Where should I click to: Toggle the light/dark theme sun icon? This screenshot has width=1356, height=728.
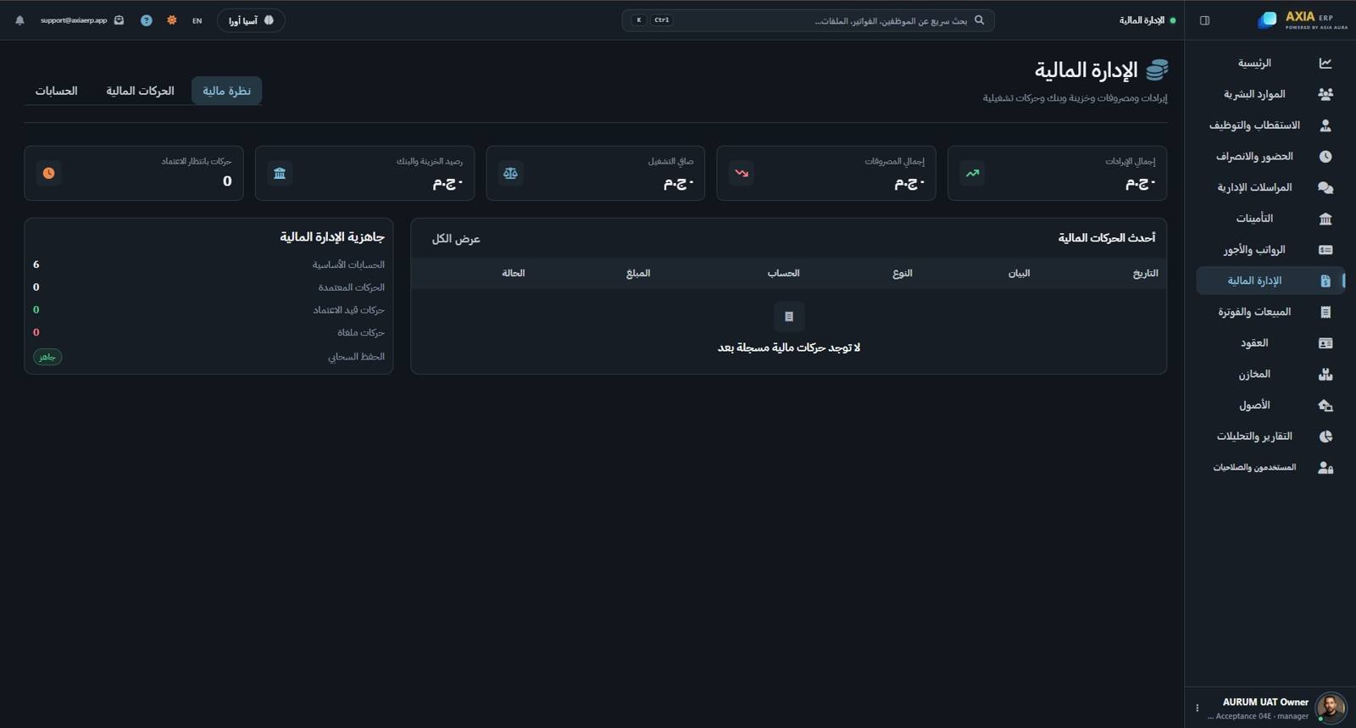tap(172, 20)
